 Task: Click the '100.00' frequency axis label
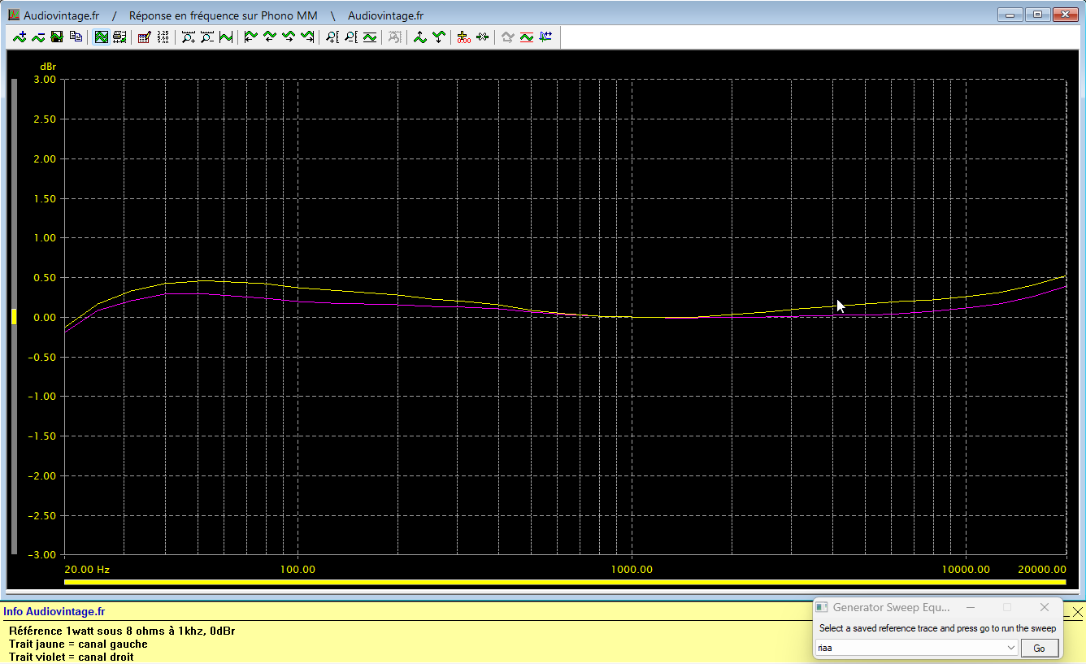[298, 569]
